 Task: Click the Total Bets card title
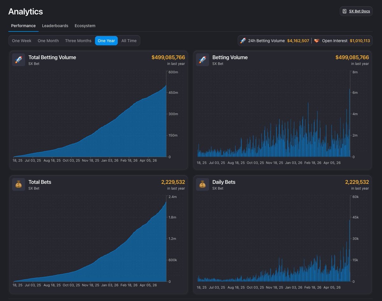(x=40, y=182)
